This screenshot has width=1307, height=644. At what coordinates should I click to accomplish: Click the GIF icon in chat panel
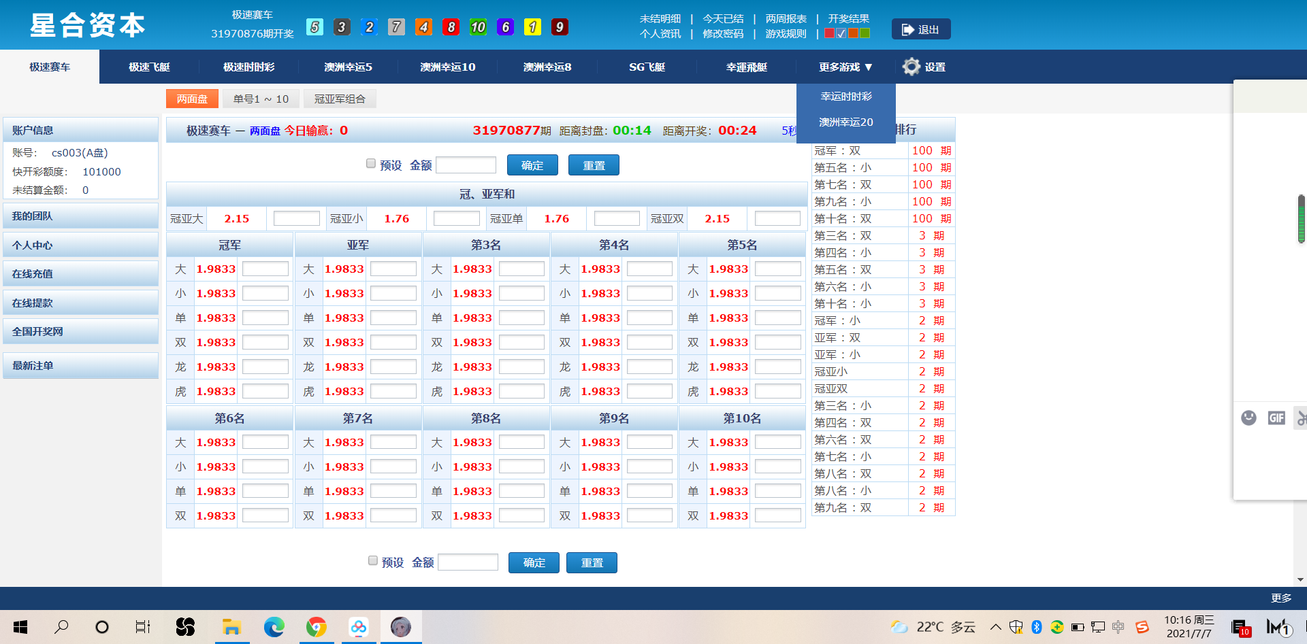(1276, 418)
